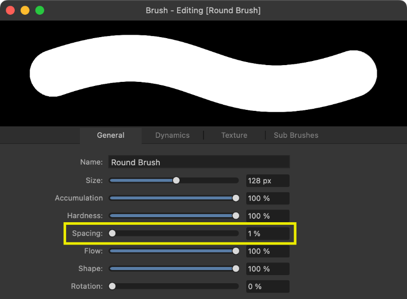Click the Flow slider handle

236,251
